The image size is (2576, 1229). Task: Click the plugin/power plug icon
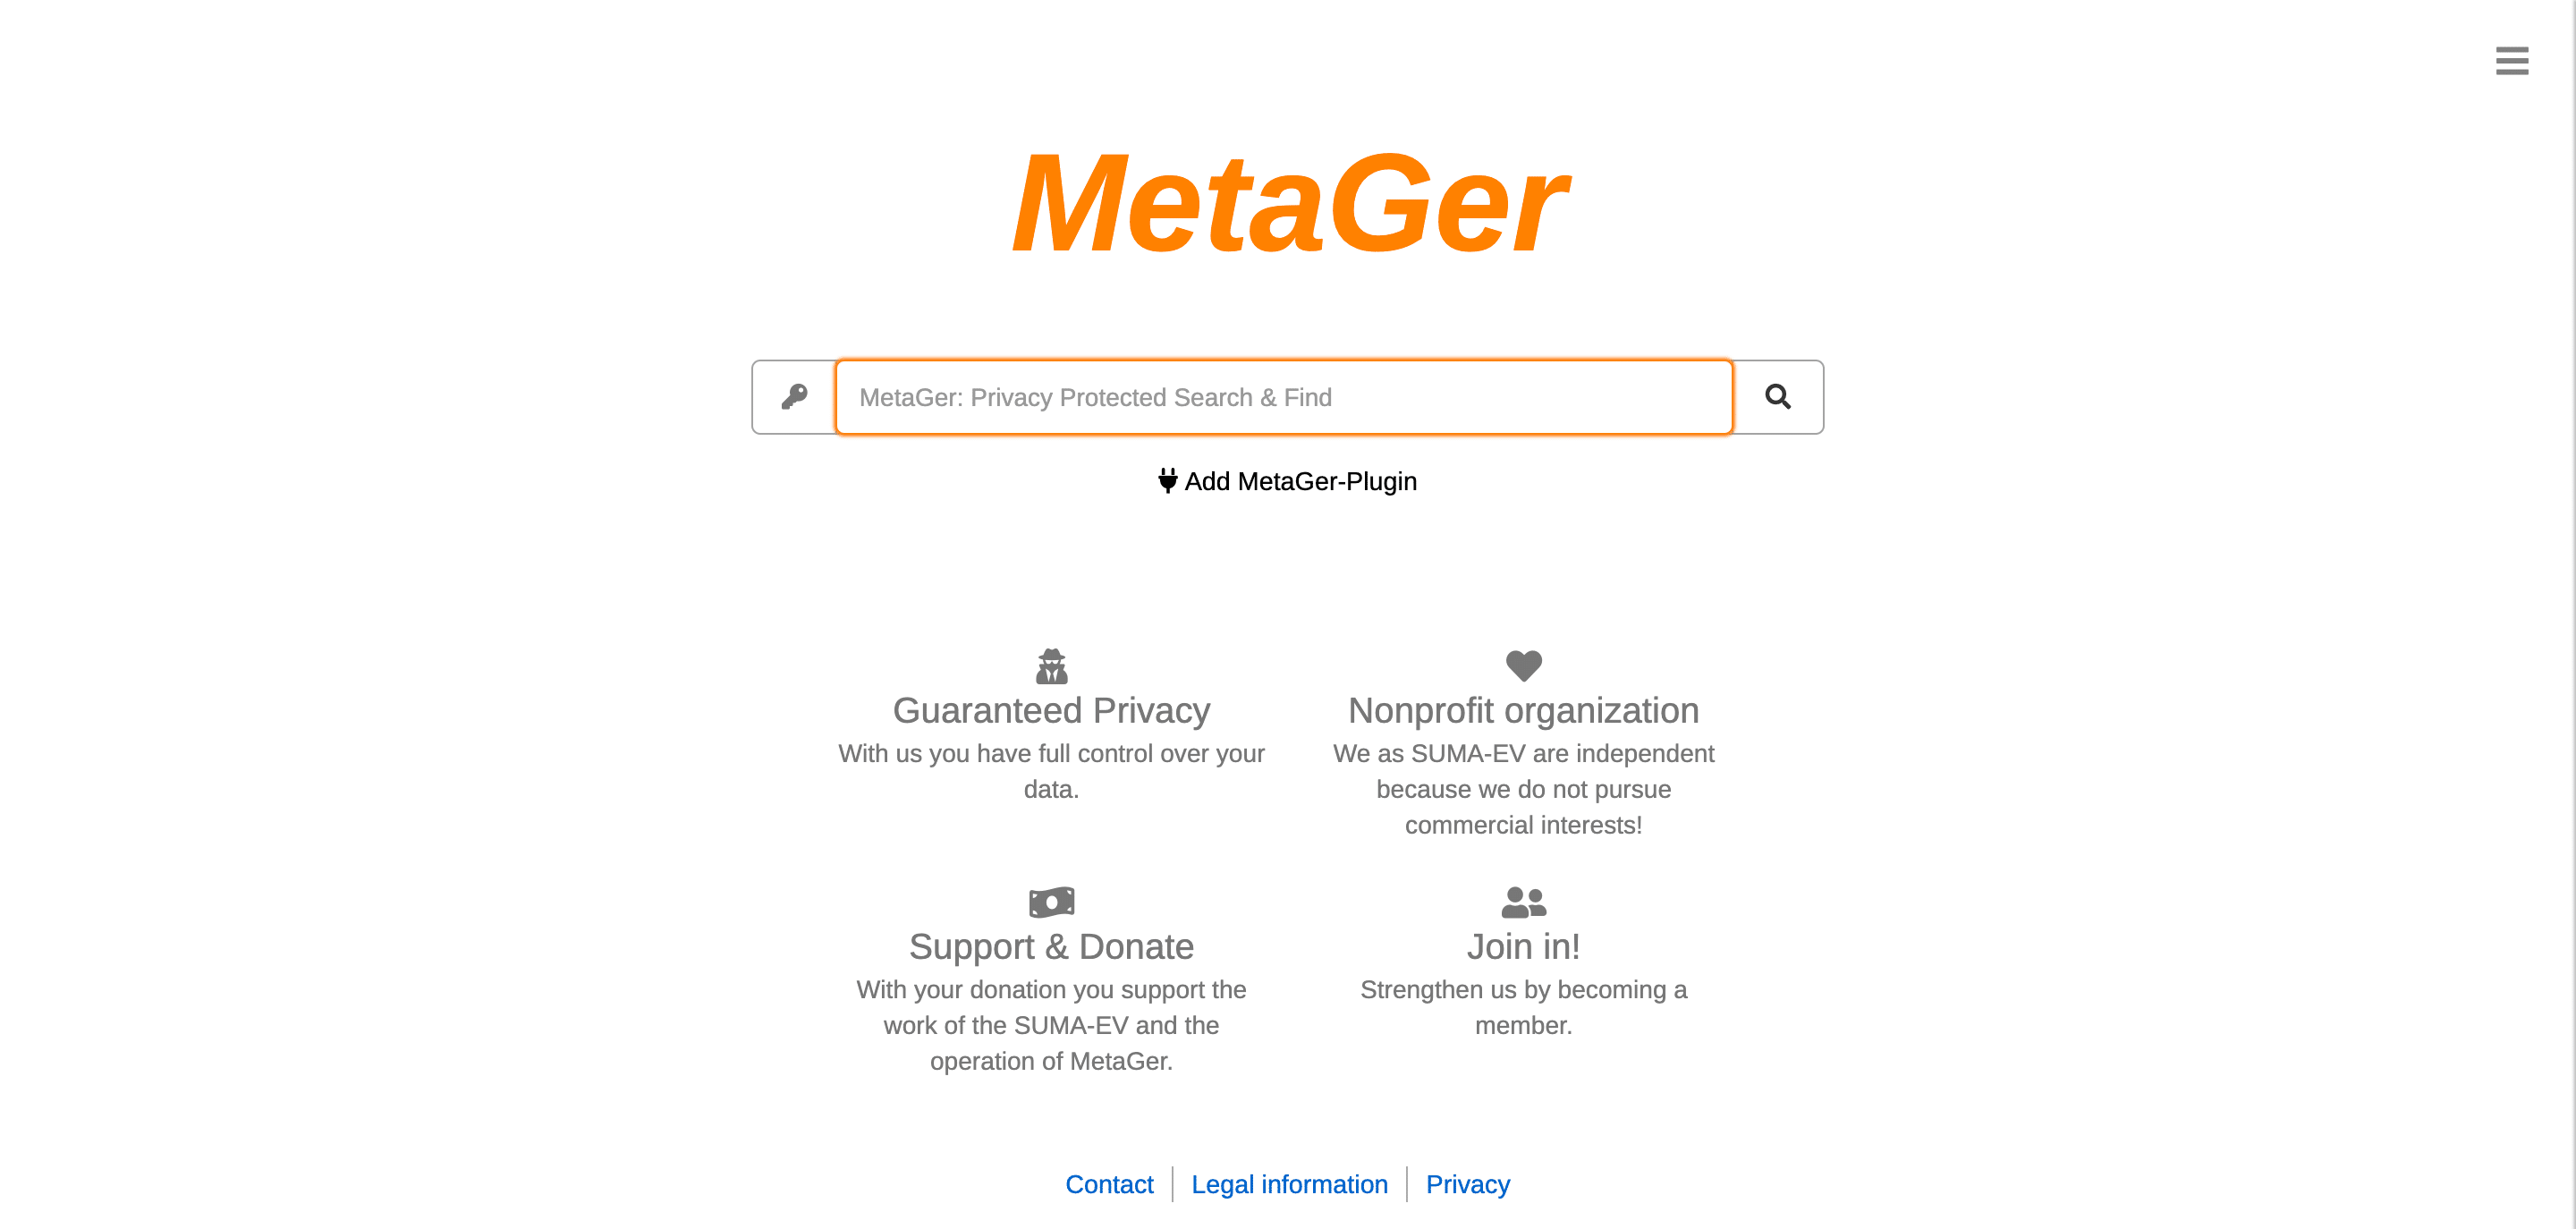(1168, 481)
